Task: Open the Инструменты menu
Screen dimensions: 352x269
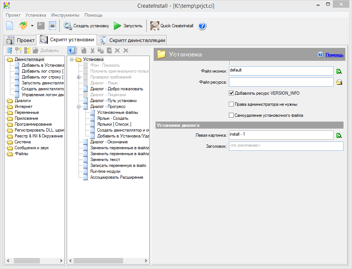Action: 65,15
